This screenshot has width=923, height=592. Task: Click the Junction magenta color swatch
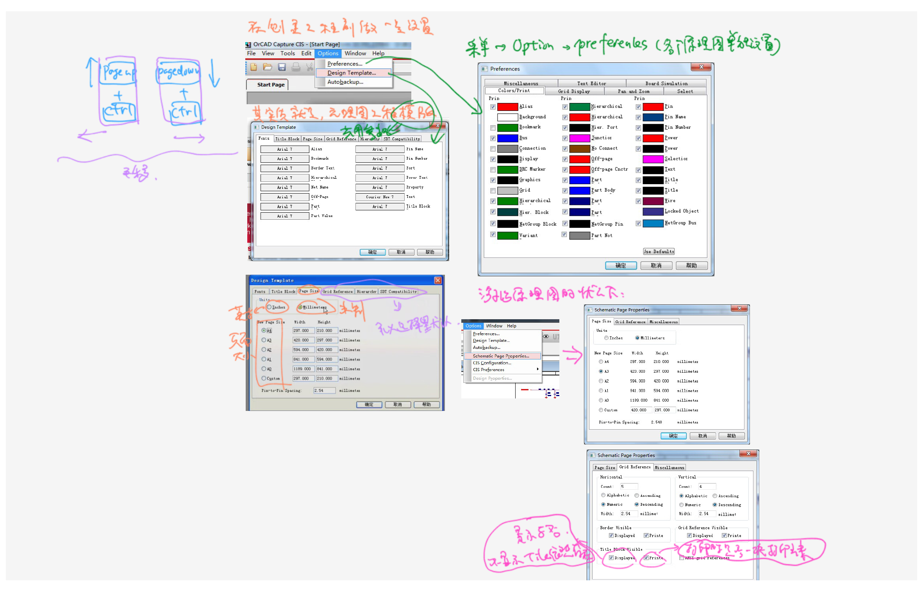(580, 138)
